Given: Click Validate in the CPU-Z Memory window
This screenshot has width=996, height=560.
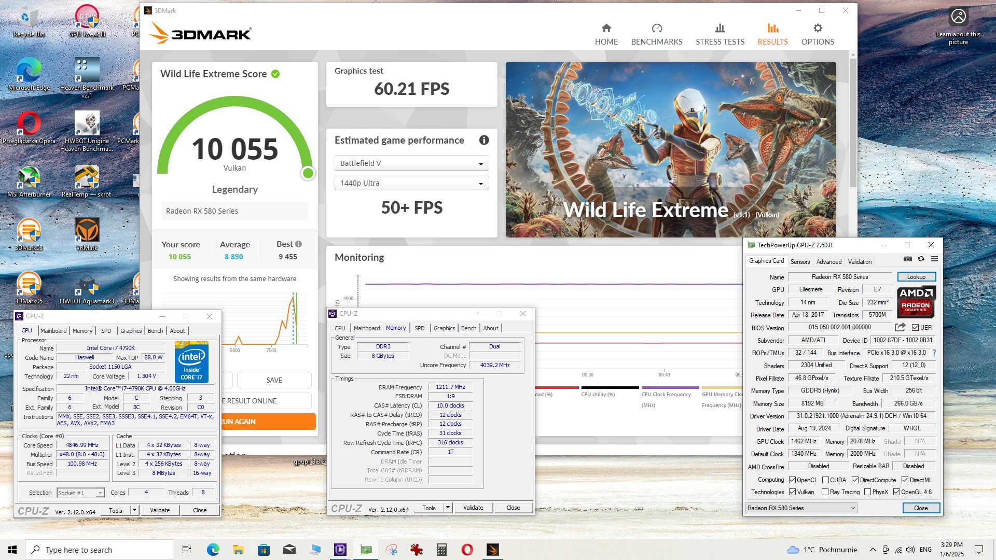Looking at the screenshot, I should pos(473,508).
